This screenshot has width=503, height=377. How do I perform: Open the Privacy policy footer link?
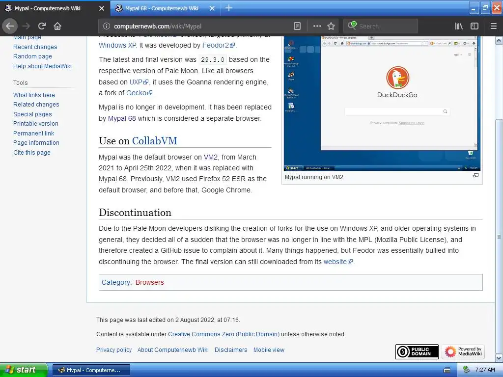pos(114,350)
